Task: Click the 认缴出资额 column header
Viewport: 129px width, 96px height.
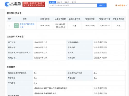Action: point(45,19)
